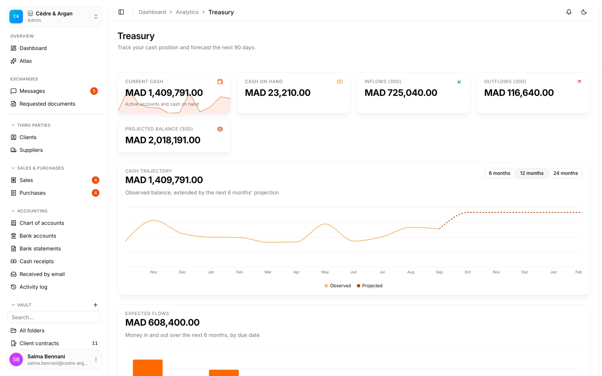
Task: Open Salma Bennani user options menu
Action: pos(96,359)
